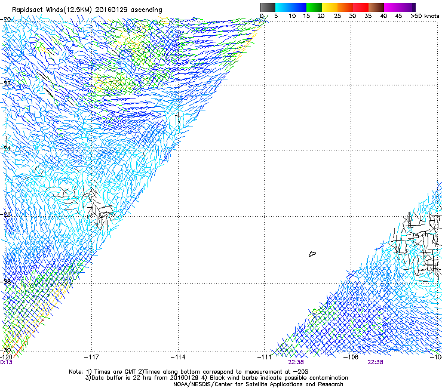This screenshot has height=388, width=442.
Task: Click the '-22' latitude axis label
Action: pos(7,84)
